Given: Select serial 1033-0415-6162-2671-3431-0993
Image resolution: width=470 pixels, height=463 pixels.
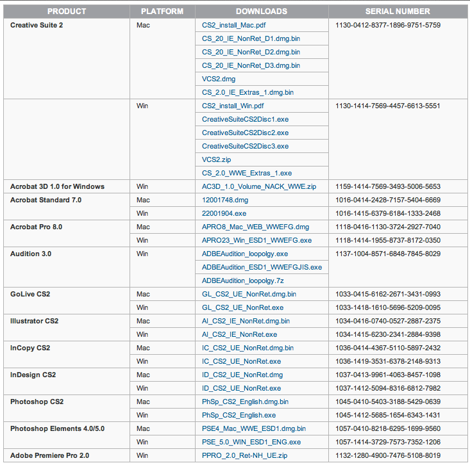Looking at the screenshot, I should 388,294.
